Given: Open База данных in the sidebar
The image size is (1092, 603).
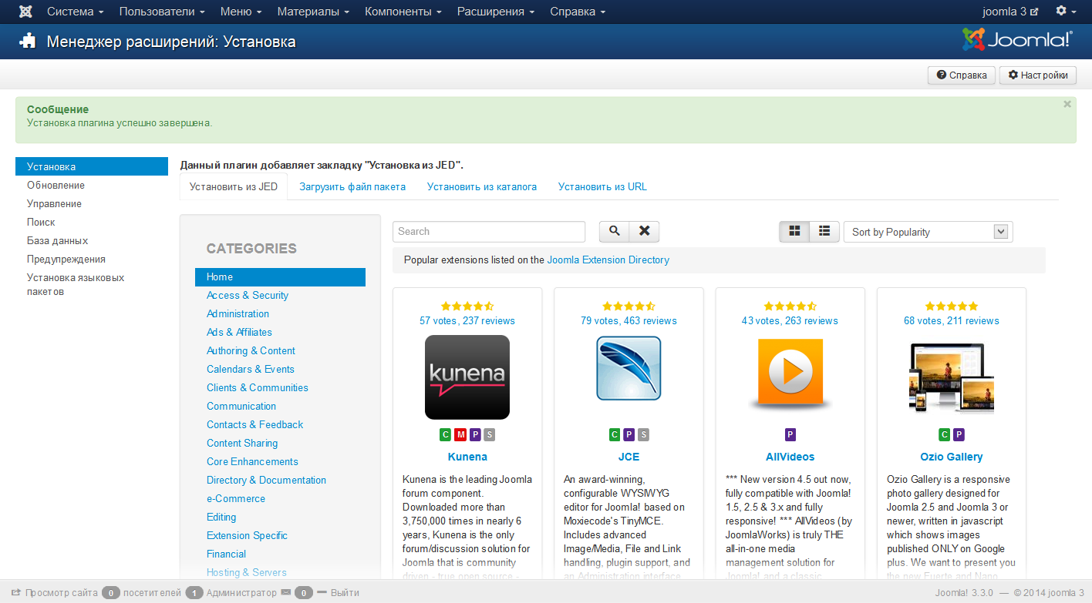Looking at the screenshot, I should click(x=57, y=241).
